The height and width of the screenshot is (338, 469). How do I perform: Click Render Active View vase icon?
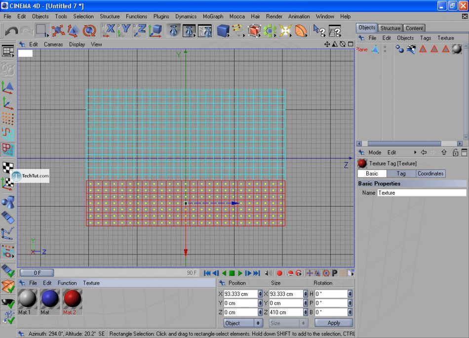click(x=174, y=31)
